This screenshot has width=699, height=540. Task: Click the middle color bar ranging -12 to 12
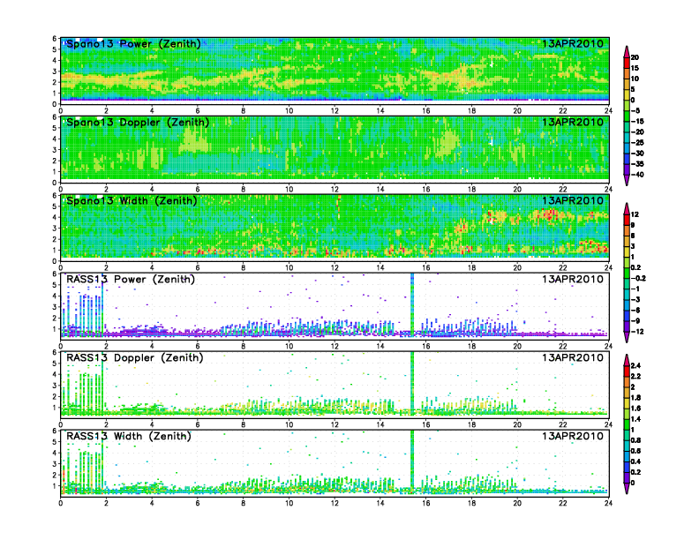pyautogui.click(x=627, y=273)
